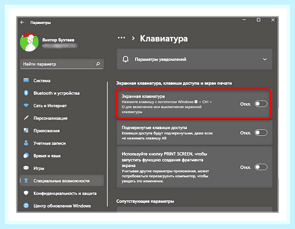Focus the Найти параметр search field

coord(62,64)
